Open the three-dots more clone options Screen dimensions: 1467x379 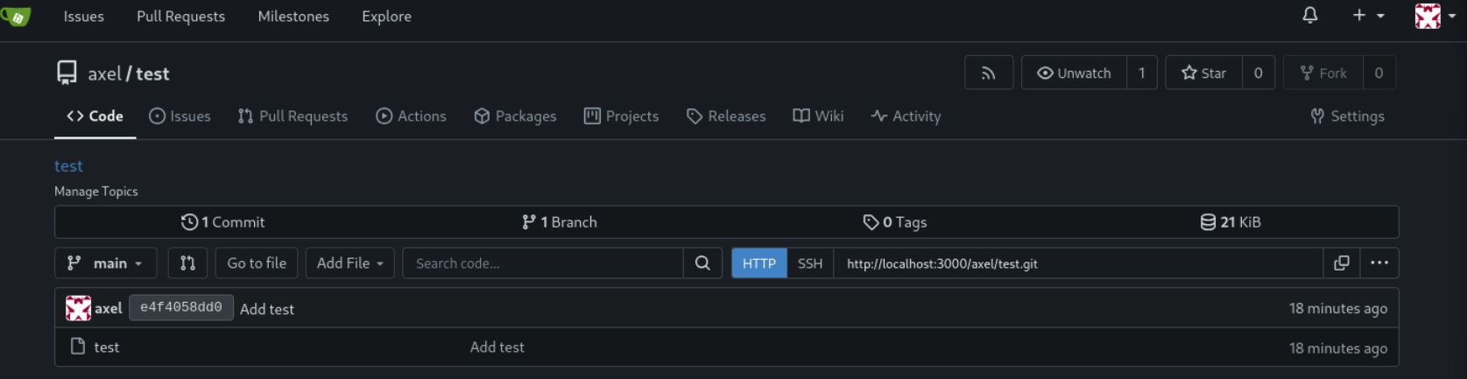pos(1379,263)
